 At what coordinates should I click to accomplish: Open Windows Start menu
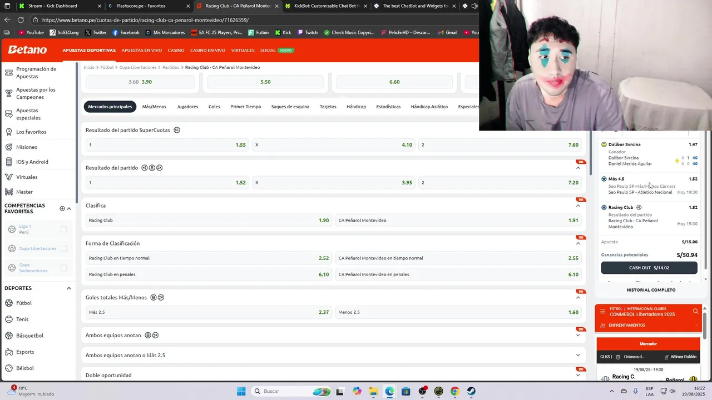click(241, 391)
